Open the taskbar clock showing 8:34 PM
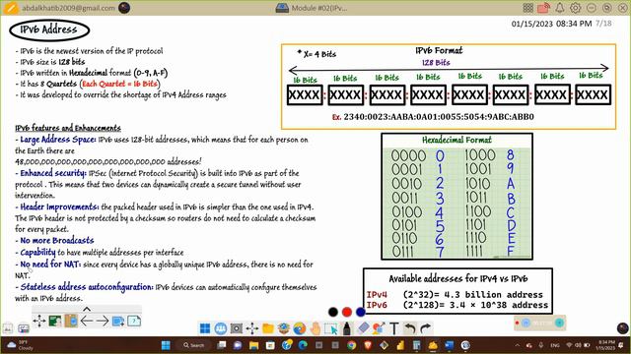This screenshot has height=354, width=631. coord(605,345)
